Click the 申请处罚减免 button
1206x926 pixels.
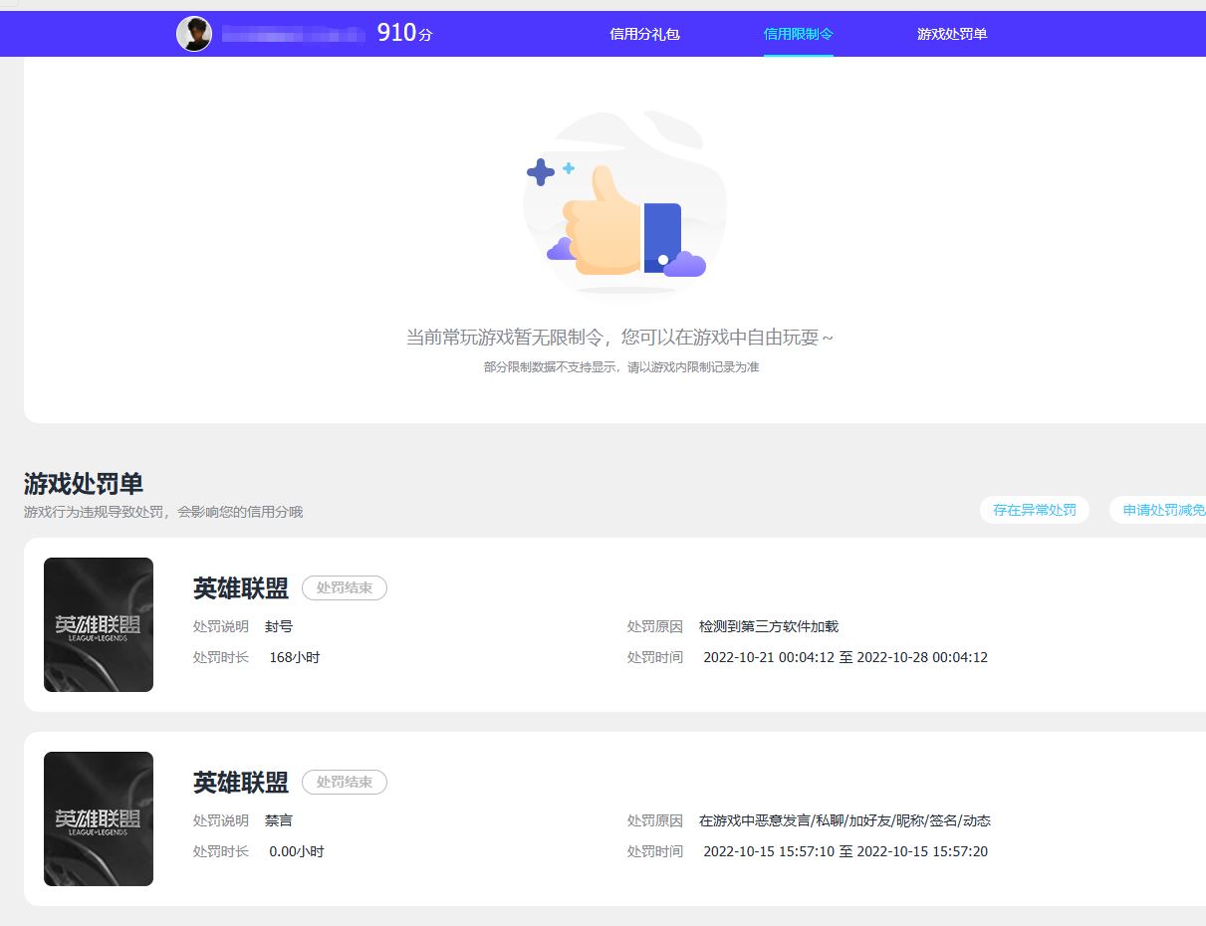tap(1162, 510)
